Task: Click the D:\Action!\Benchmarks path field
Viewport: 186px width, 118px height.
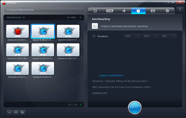Action: coord(41,10)
